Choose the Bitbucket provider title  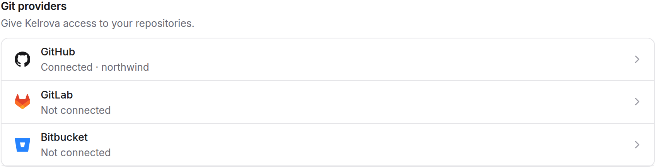(x=64, y=137)
